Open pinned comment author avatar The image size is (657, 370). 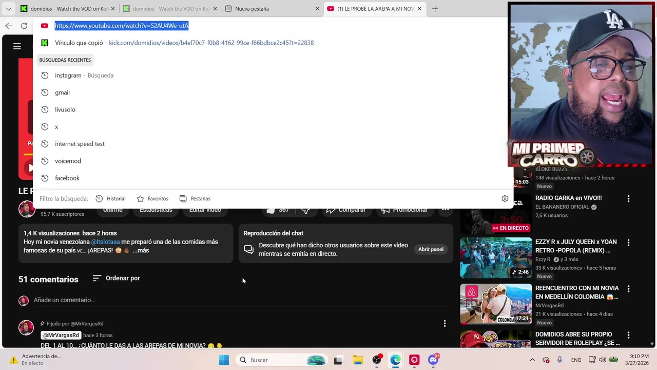[x=26, y=327]
